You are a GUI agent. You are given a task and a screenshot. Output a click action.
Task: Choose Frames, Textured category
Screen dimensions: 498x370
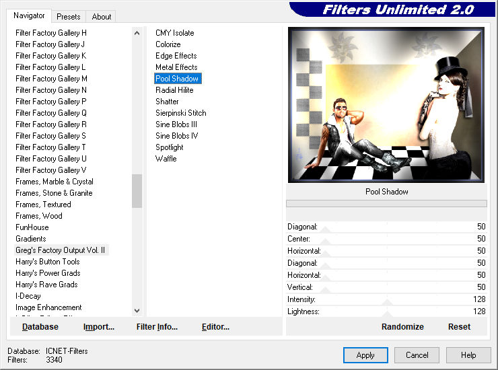point(43,205)
